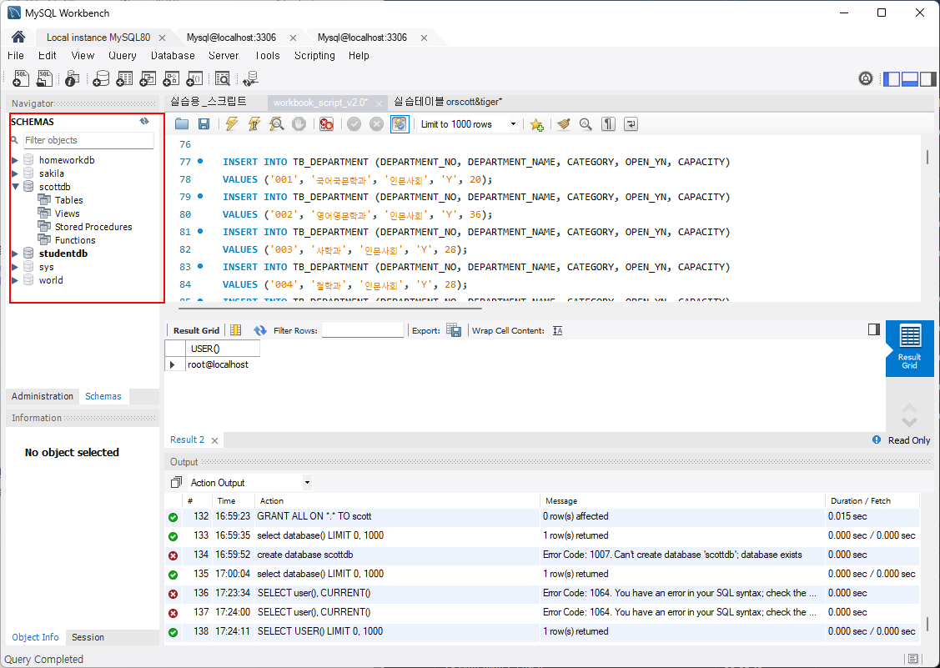Create a new stored procedure icon
The height and width of the screenshot is (668, 940).
pyautogui.click(x=171, y=78)
